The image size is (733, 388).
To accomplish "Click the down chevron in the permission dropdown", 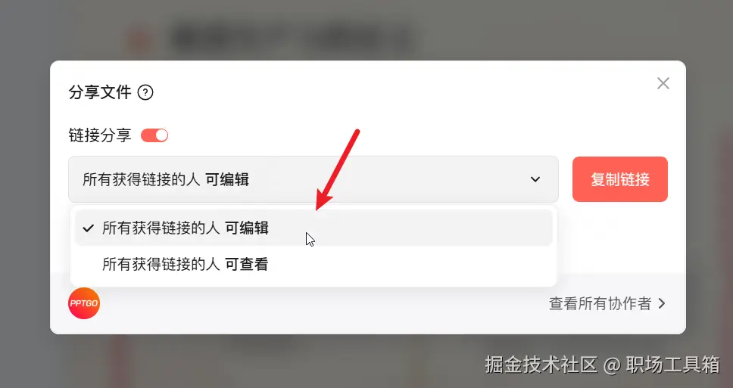I will 535,179.
